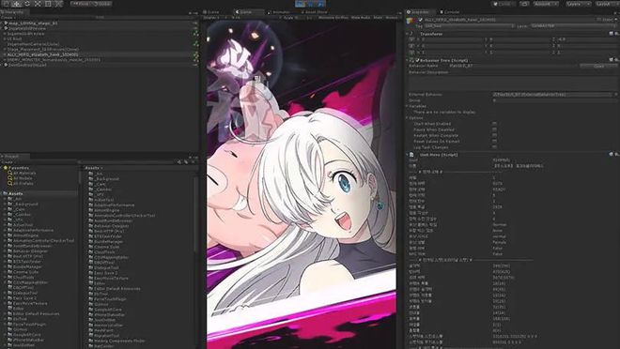
Task: Select the Inspector tab
Action: [x=420, y=12]
